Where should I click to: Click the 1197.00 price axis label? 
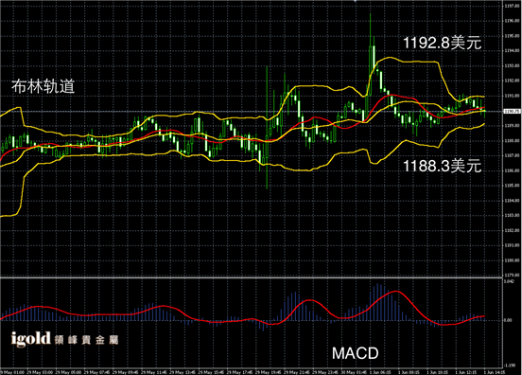[512, 6]
